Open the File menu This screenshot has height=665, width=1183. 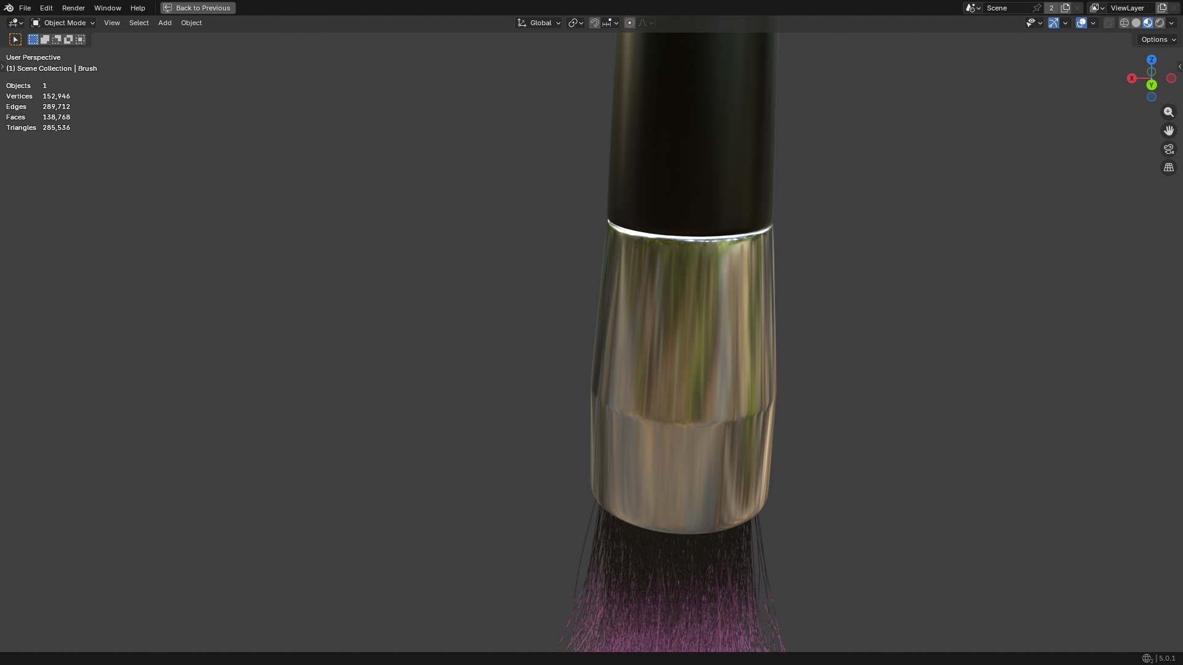pyautogui.click(x=25, y=8)
